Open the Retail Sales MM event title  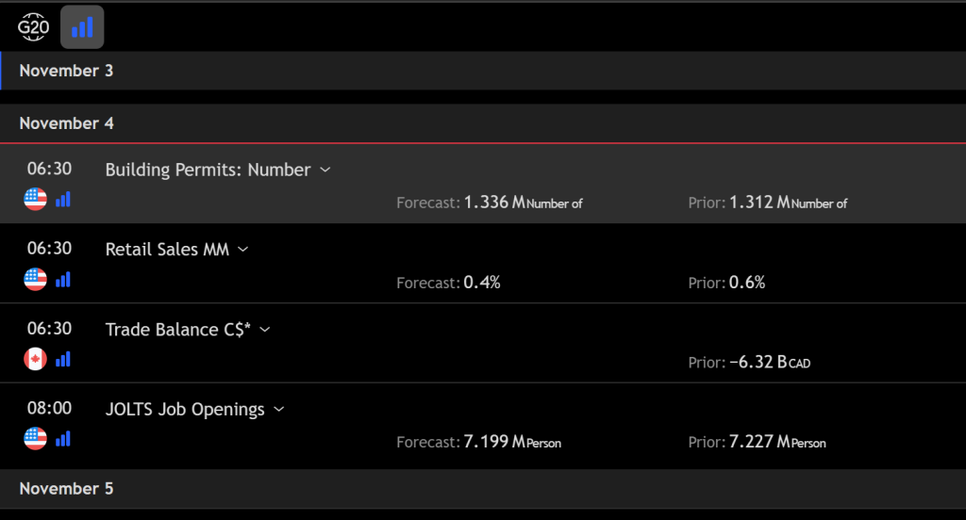[x=167, y=250]
